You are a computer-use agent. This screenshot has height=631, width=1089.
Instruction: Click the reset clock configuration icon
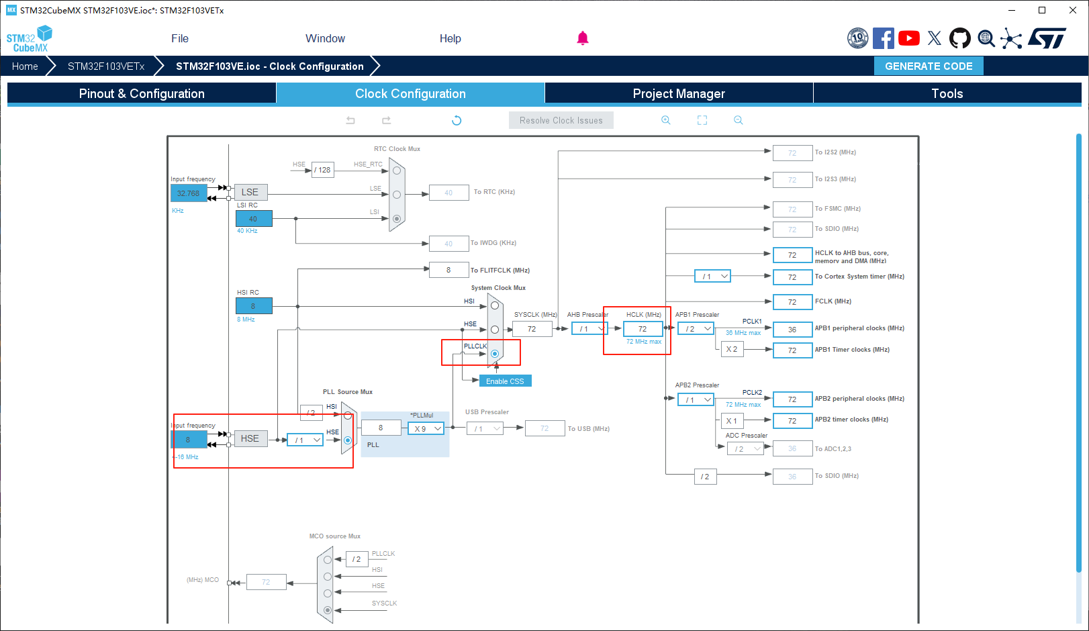click(457, 120)
